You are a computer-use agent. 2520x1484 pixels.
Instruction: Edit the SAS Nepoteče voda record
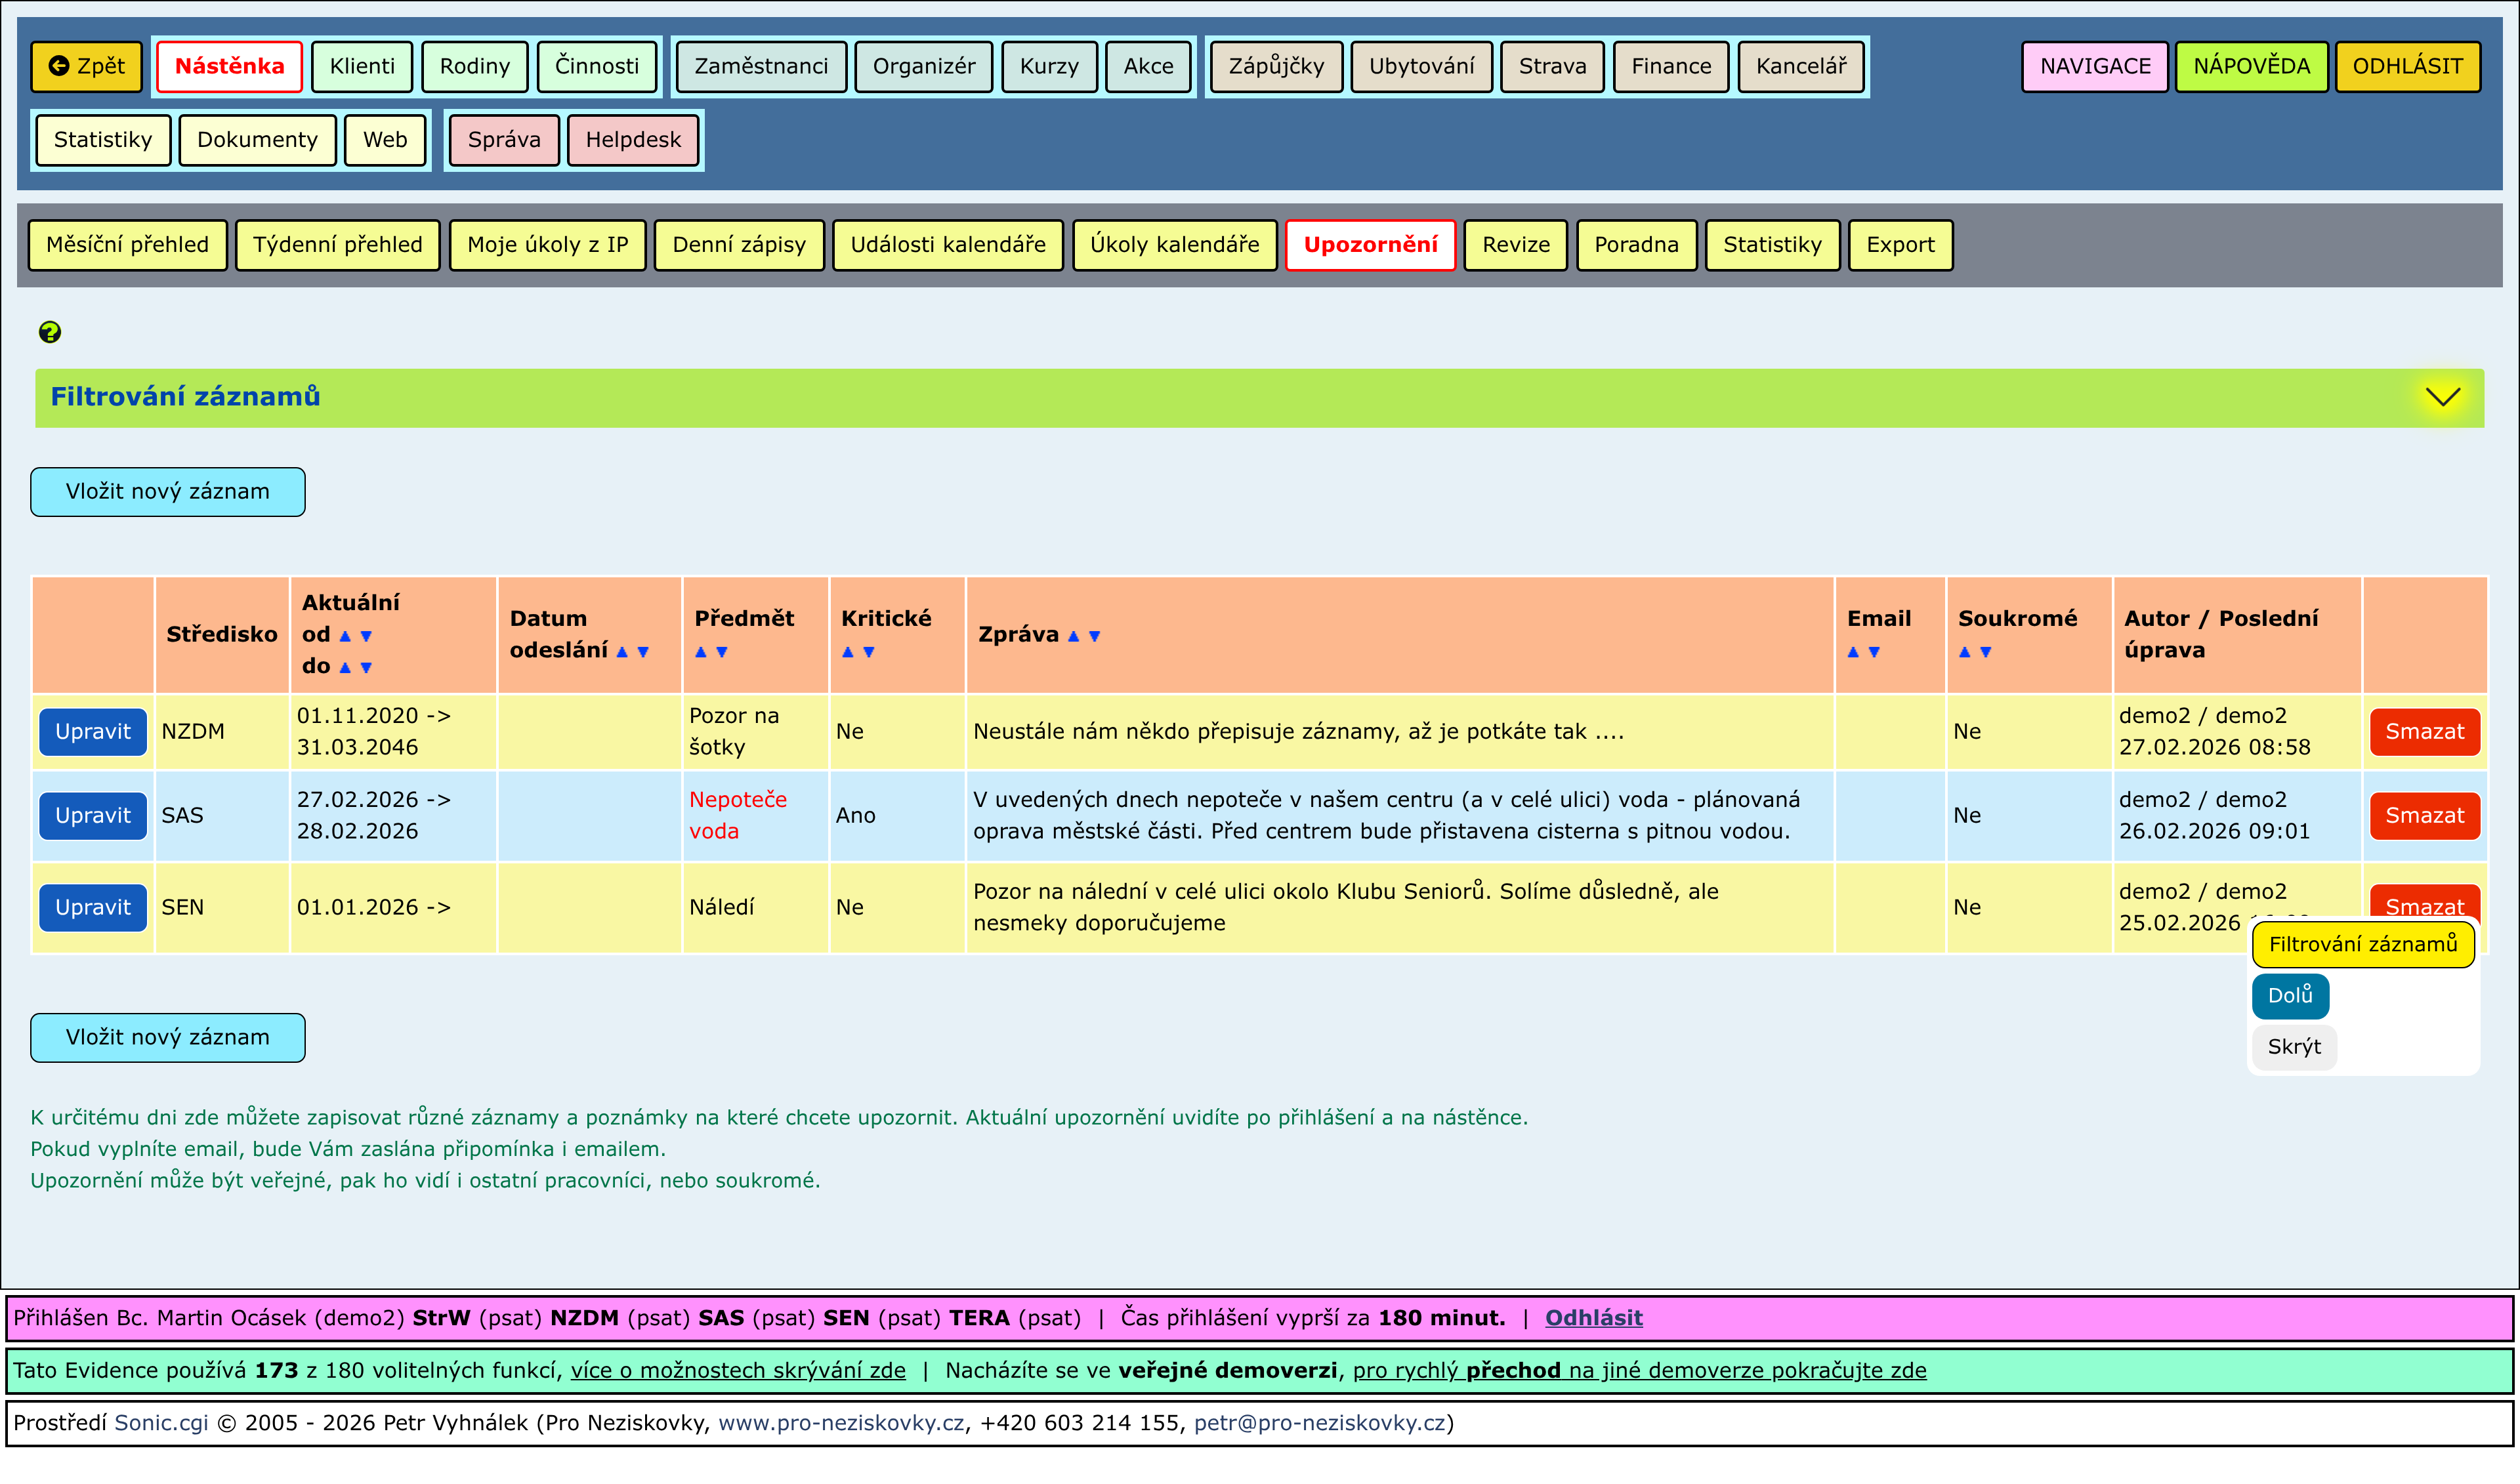[93, 816]
